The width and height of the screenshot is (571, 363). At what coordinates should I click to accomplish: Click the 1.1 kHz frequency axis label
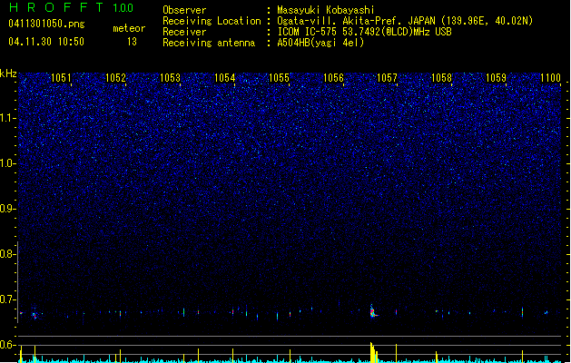[7, 118]
